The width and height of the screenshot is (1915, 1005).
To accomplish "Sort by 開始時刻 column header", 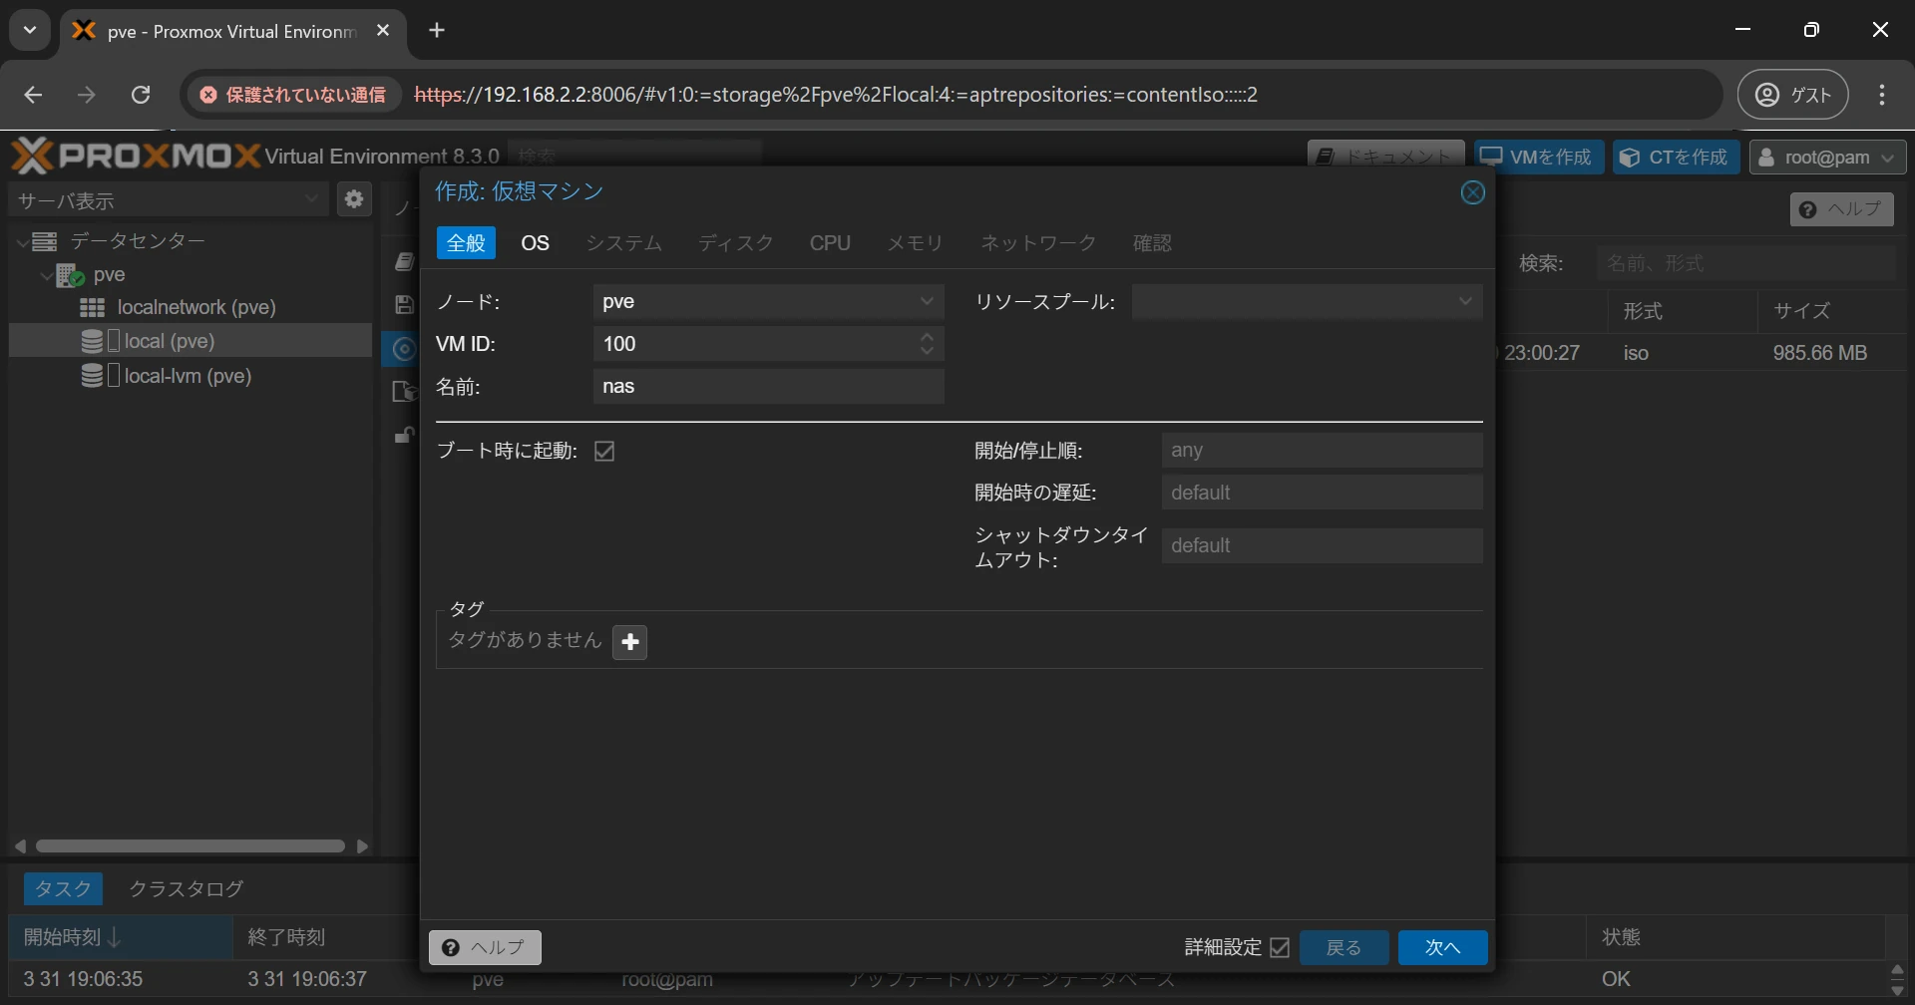I will (121, 937).
